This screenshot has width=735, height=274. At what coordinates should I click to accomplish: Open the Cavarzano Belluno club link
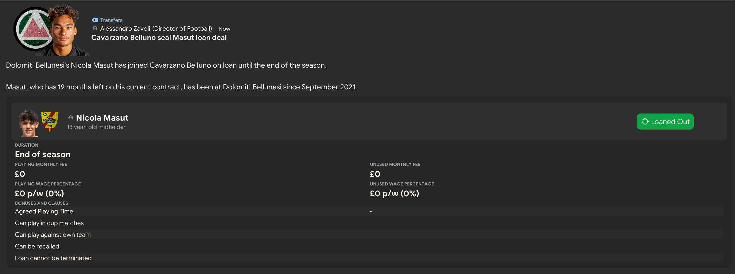pos(180,65)
